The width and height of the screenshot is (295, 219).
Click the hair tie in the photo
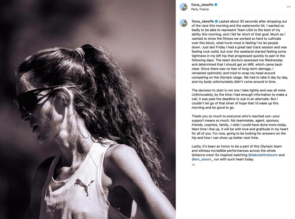pyautogui.click(x=80, y=52)
